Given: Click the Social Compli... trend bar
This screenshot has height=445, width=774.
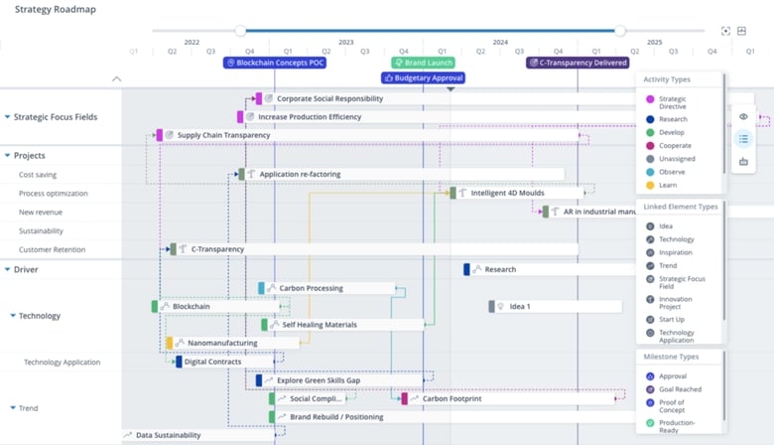Looking at the screenshot, I should click(307, 399).
